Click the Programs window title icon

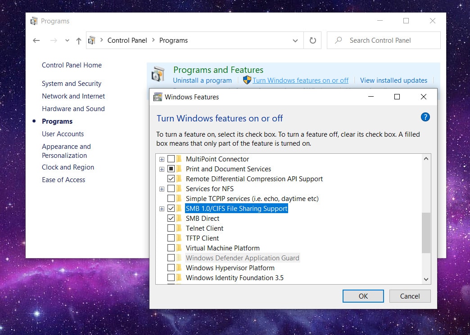coord(34,21)
